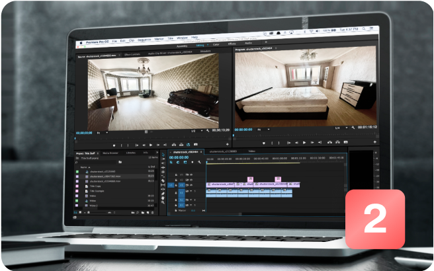Open Program monitor wrench settings

pyautogui.click(x=353, y=128)
